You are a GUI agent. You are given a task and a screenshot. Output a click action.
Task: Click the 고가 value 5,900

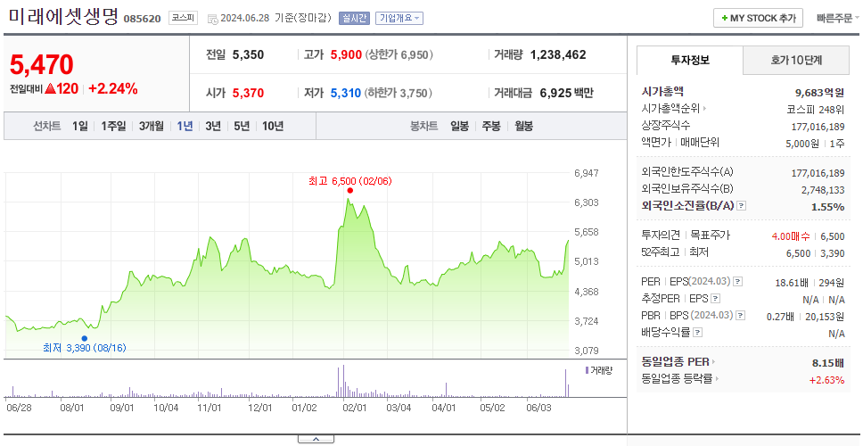coord(346,54)
